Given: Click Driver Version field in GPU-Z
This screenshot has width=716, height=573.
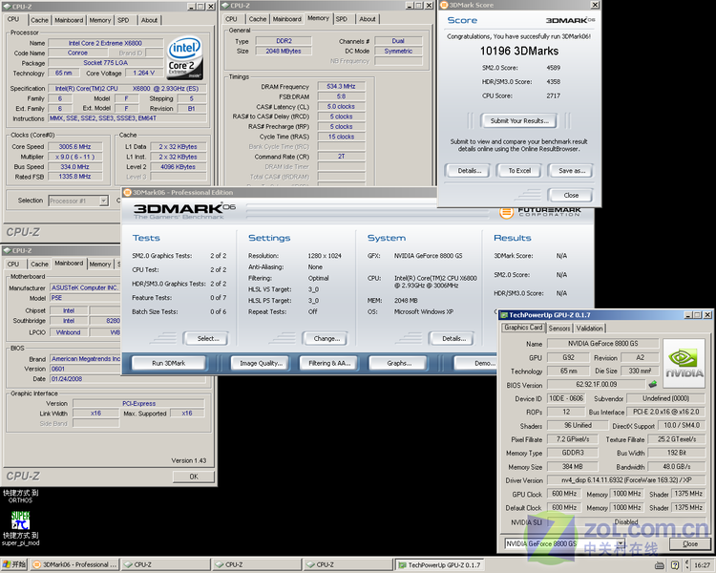Looking at the screenshot, I should point(626,480).
